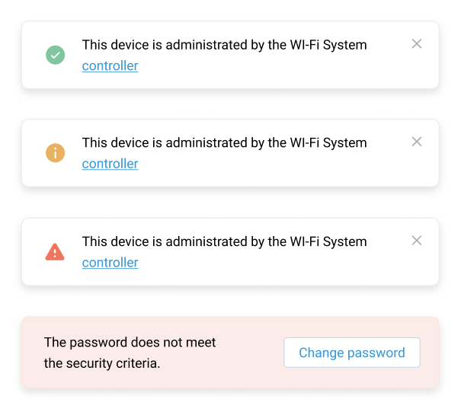Screen dimensions: 461x412
Task: Click the green checkmark success icon
Action: pyautogui.click(x=56, y=55)
